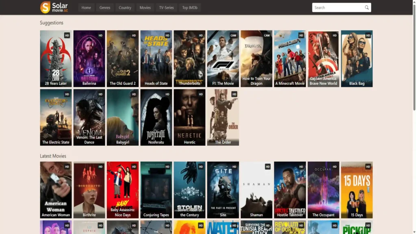Expand the Top IMDb list

tap(189, 7)
